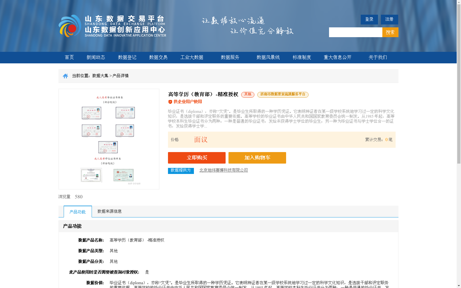Click the 数据价值 label

(95, 283)
